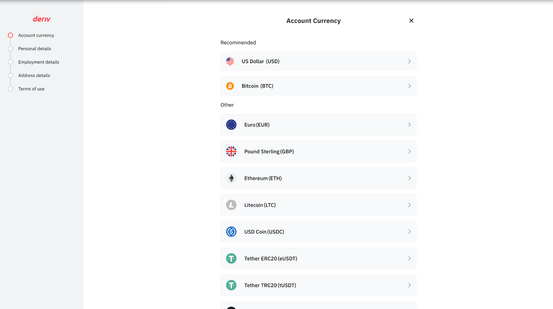Go to the Employment details step

[x=39, y=62]
